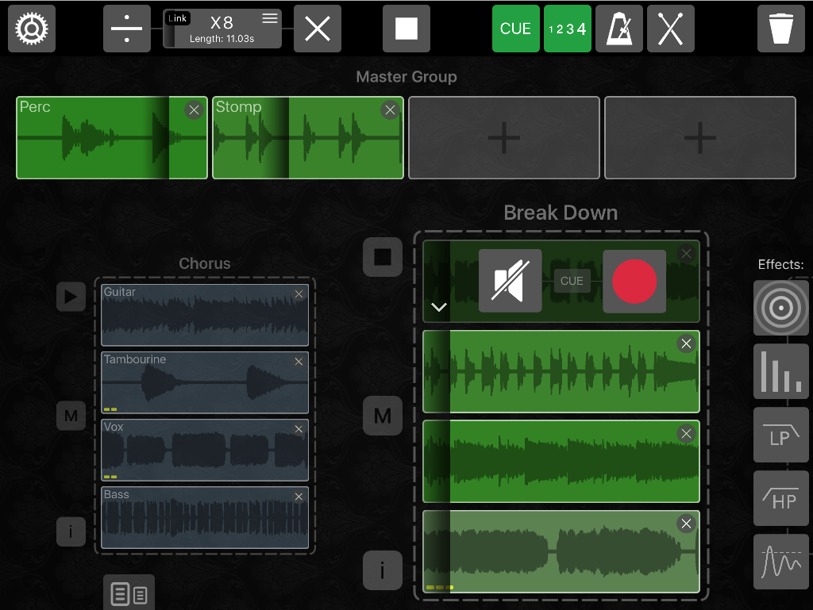
Task: Mute the first Break Down loop
Action: 511,281
